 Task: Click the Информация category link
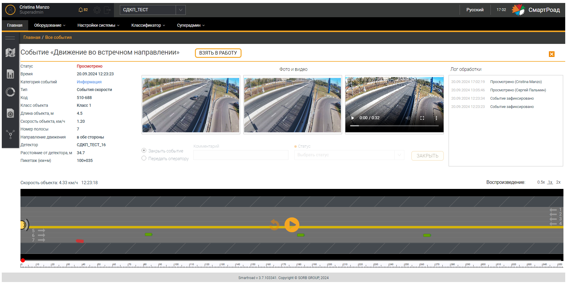coord(89,82)
